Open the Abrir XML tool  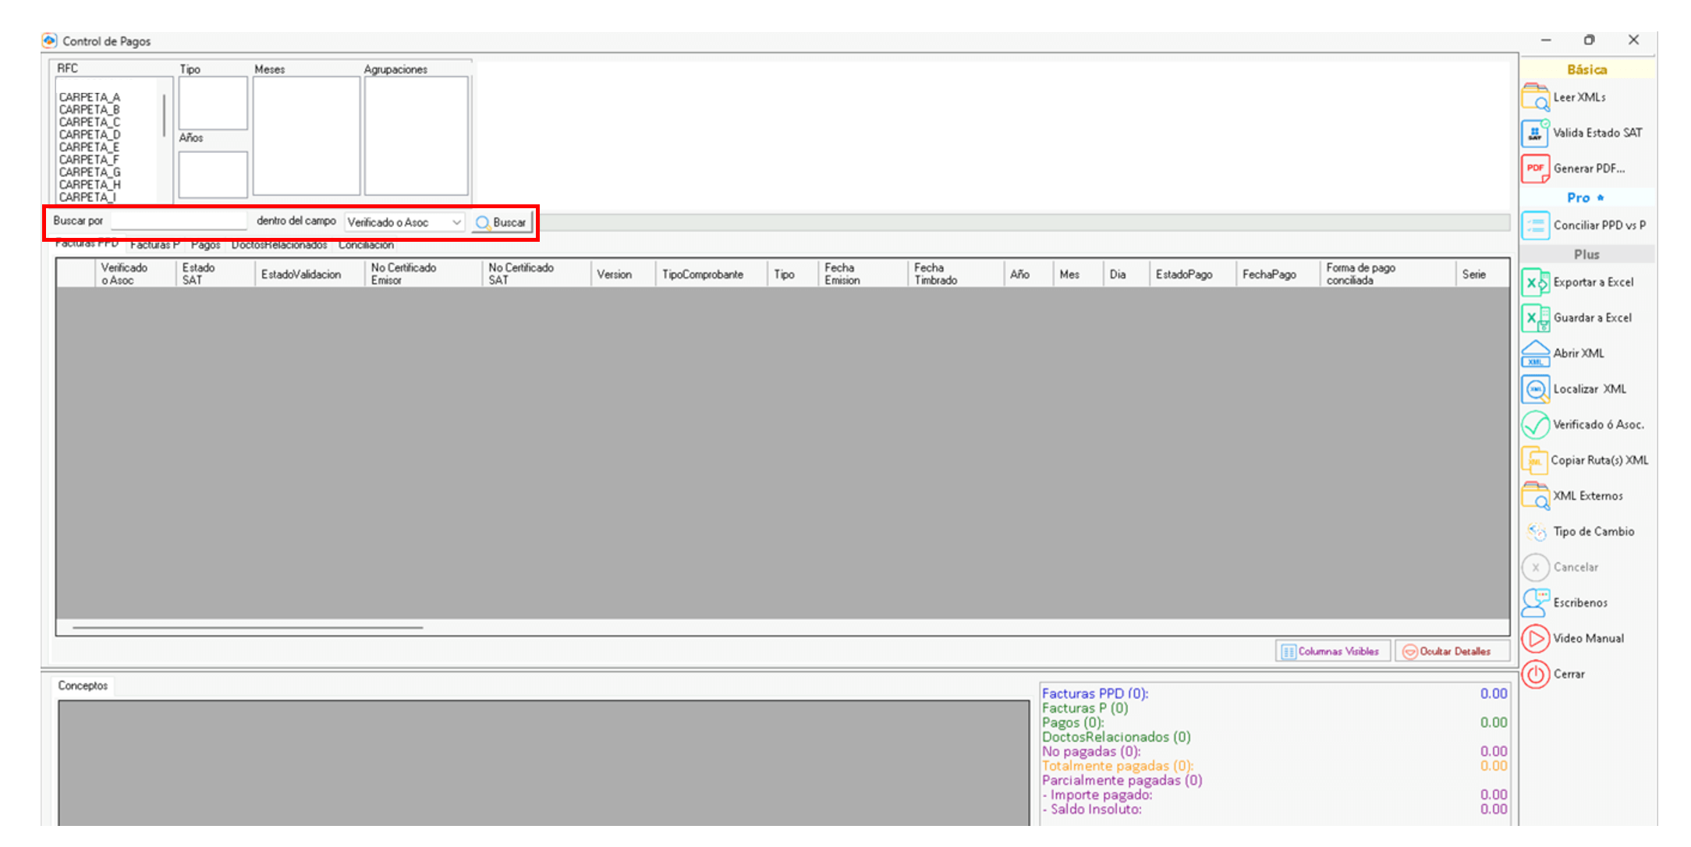pos(1535,353)
